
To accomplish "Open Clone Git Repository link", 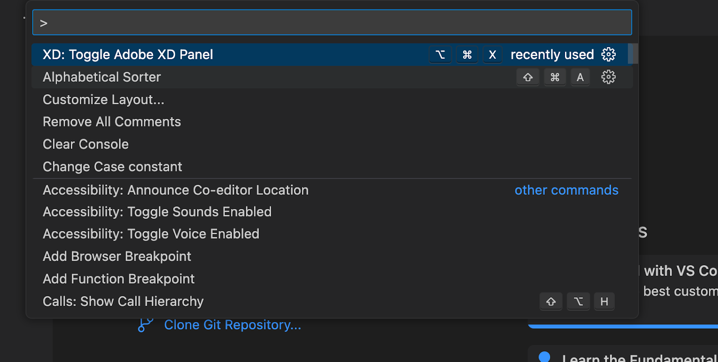I will [x=232, y=324].
